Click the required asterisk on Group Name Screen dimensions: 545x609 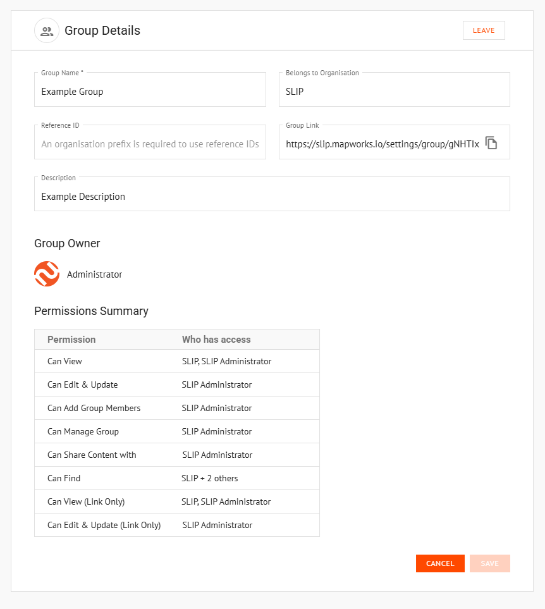[x=81, y=71]
